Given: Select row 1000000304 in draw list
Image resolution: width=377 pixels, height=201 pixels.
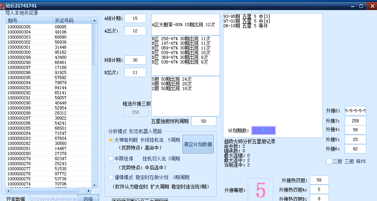Looking at the screenshot, I should (49, 32).
